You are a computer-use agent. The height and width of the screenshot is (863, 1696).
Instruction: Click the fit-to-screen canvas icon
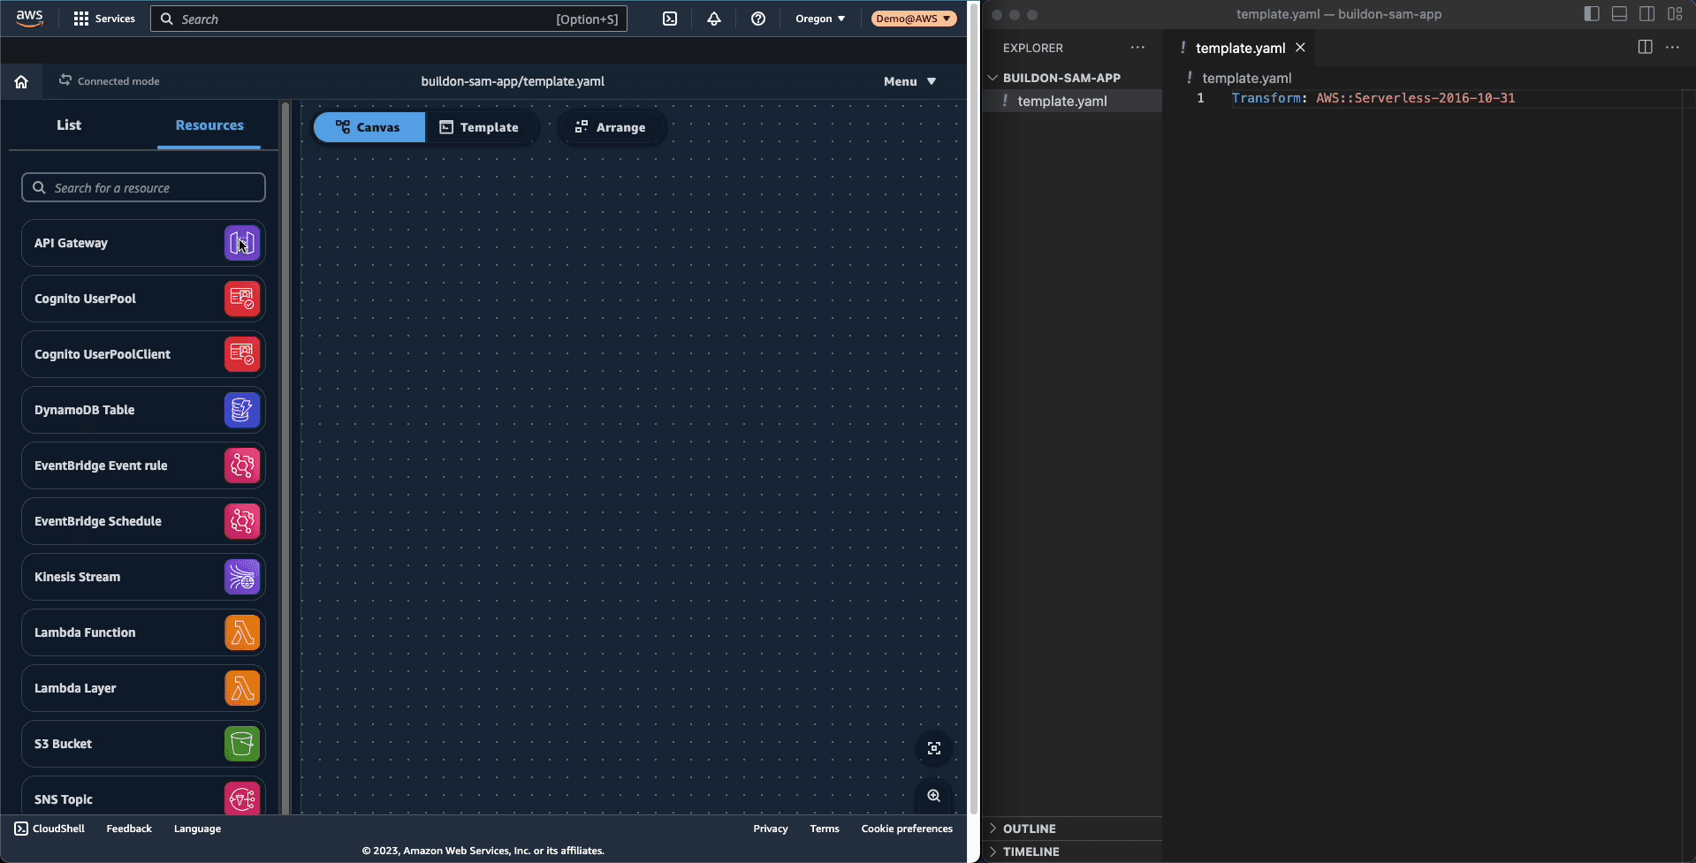(x=934, y=748)
